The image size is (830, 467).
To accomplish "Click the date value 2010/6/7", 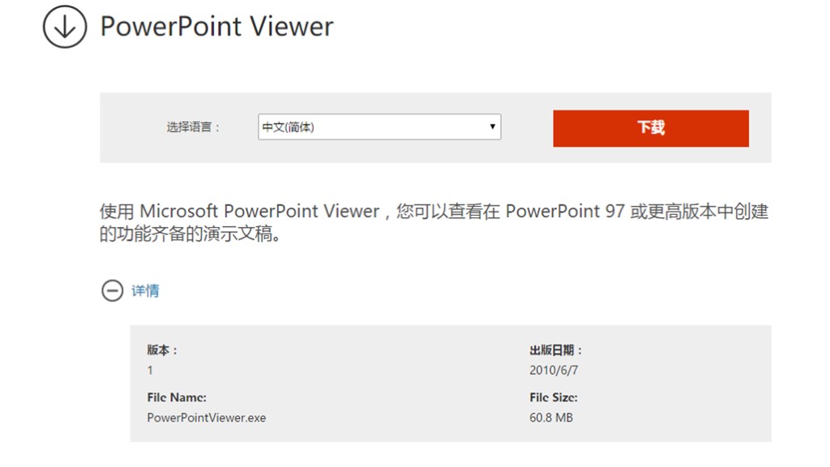I will (x=554, y=371).
